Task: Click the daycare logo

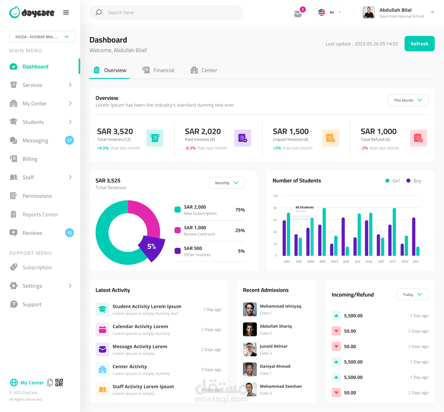Action: (x=32, y=12)
